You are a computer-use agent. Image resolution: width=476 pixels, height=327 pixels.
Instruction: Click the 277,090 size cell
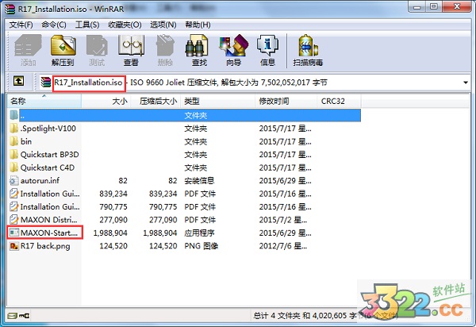(113, 220)
